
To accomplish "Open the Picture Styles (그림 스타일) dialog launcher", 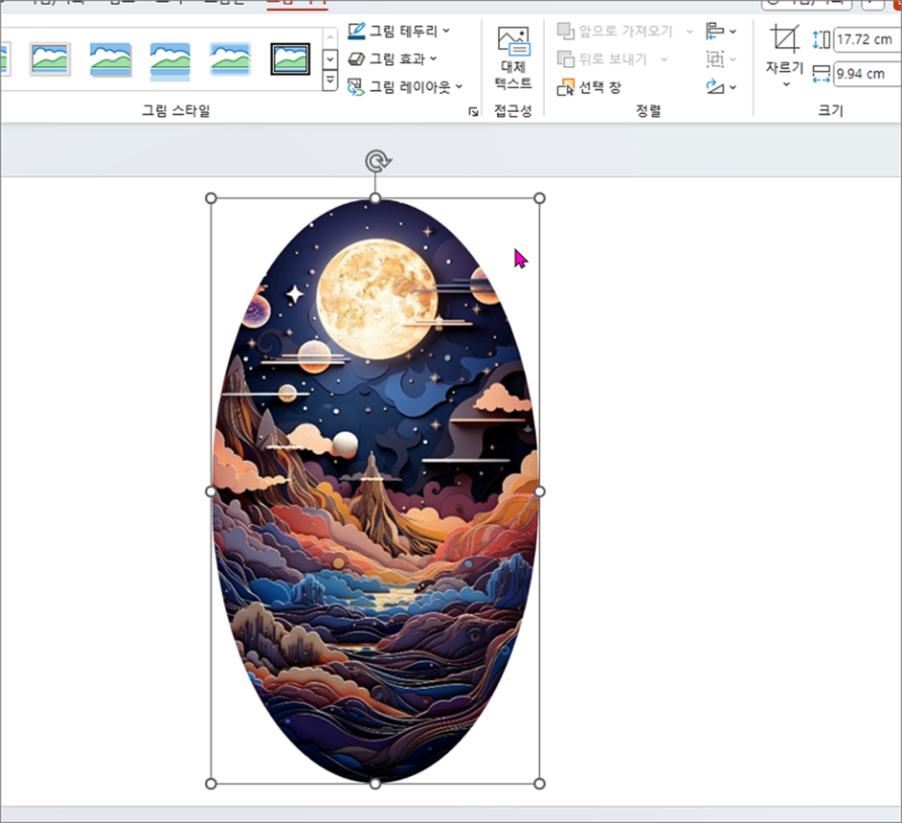I will [473, 111].
